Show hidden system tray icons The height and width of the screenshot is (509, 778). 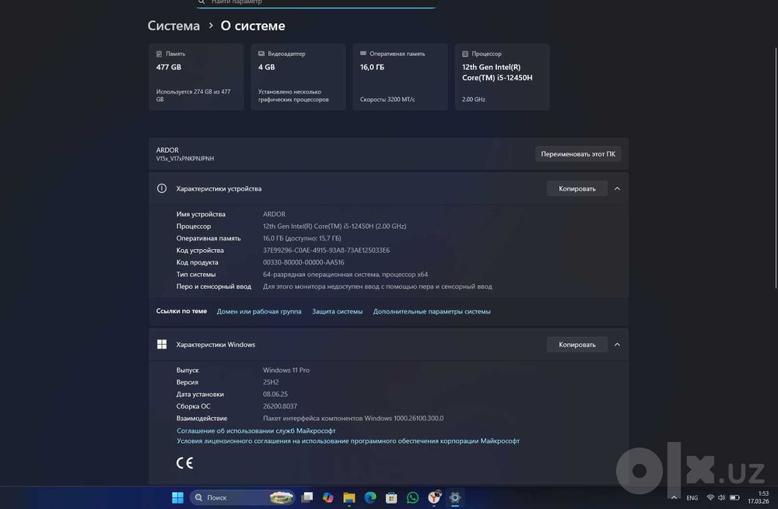click(674, 497)
